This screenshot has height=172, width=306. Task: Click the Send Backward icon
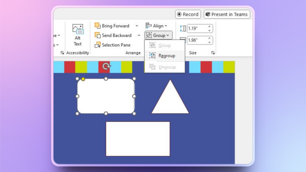(98, 35)
